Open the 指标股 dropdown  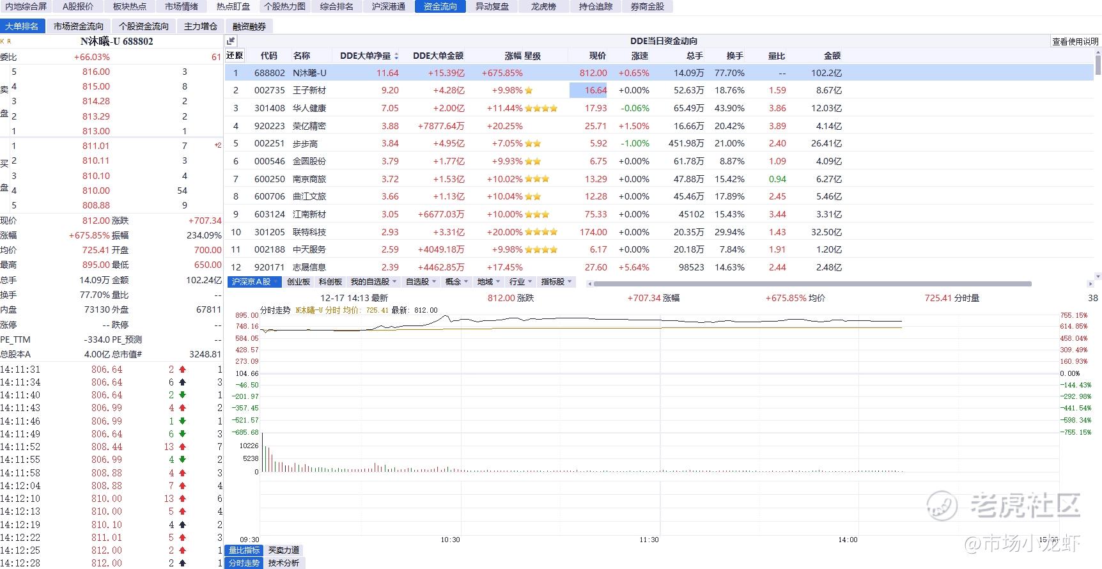[557, 282]
